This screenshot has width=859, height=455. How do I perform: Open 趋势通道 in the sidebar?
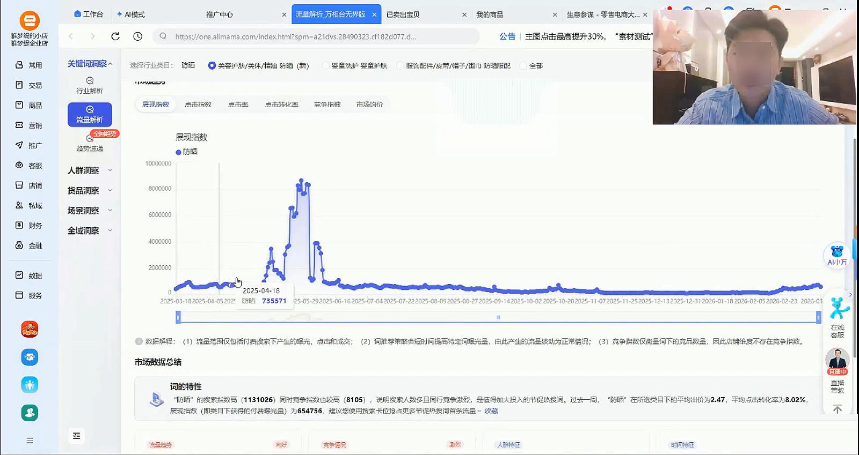coord(90,143)
